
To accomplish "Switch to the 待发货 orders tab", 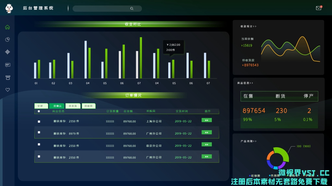I will pos(73,106).
